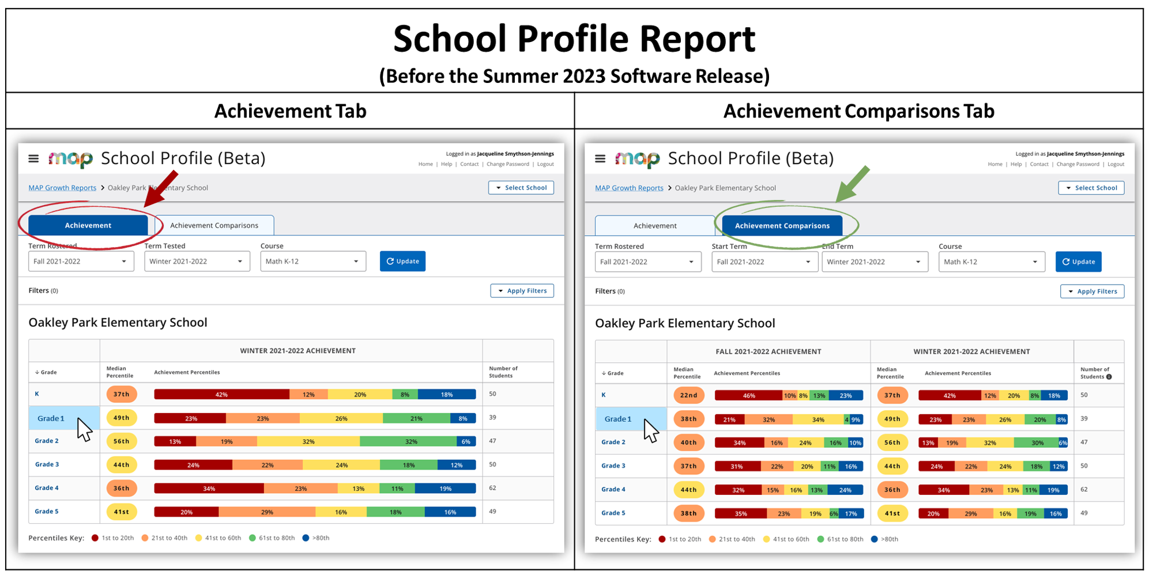This screenshot has width=1153, height=571.
Task: Open the Term Rostered dropdown showing Fall 2021-2022
Action: pyautogui.click(x=81, y=261)
